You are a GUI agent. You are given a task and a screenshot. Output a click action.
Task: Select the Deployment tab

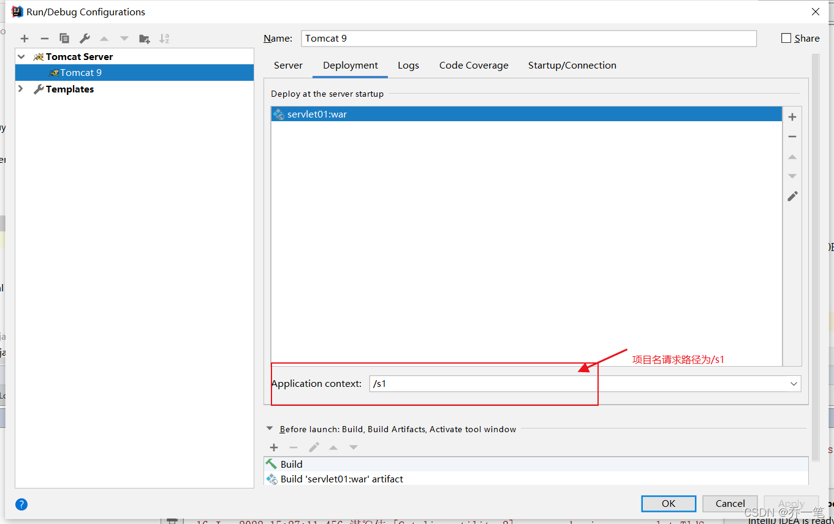pos(351,65)
